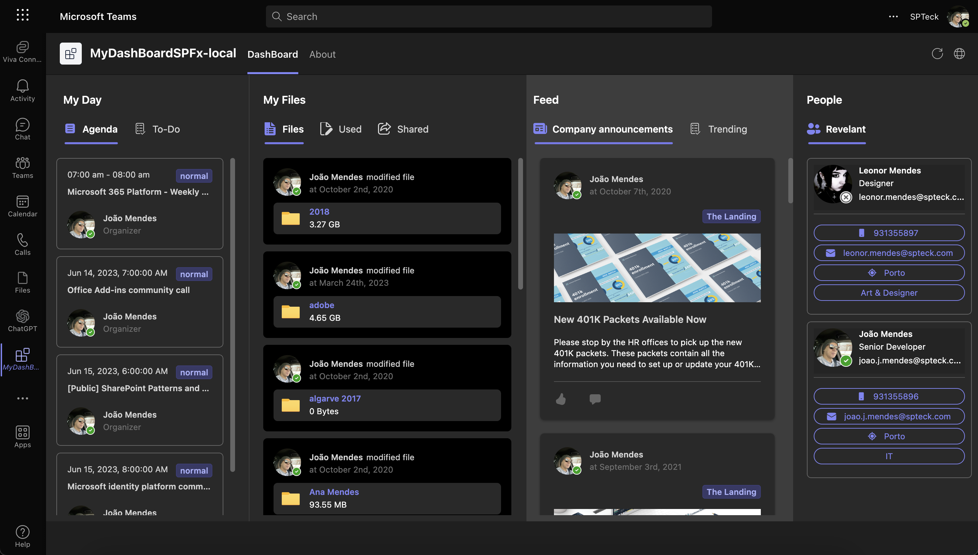Image resolution: width=978 pixels, height=555 pixels.
Task: Show the Shared files tab
Action: (403, 129)
